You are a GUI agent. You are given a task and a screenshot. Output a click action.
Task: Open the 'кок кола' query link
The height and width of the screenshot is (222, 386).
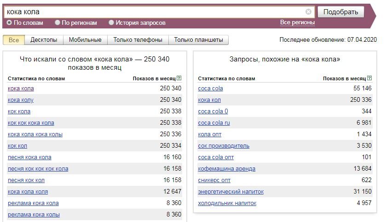(x=19, y=111)
